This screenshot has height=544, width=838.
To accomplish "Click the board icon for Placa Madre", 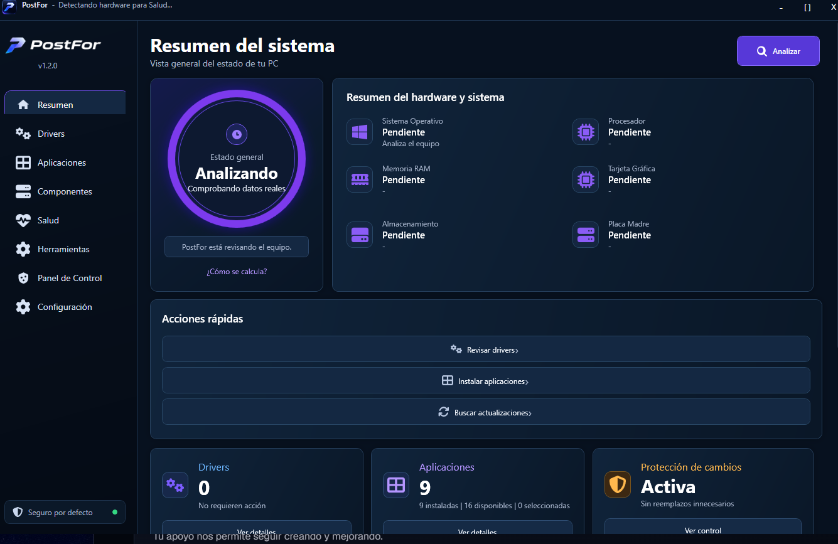I will click(586, 235).
